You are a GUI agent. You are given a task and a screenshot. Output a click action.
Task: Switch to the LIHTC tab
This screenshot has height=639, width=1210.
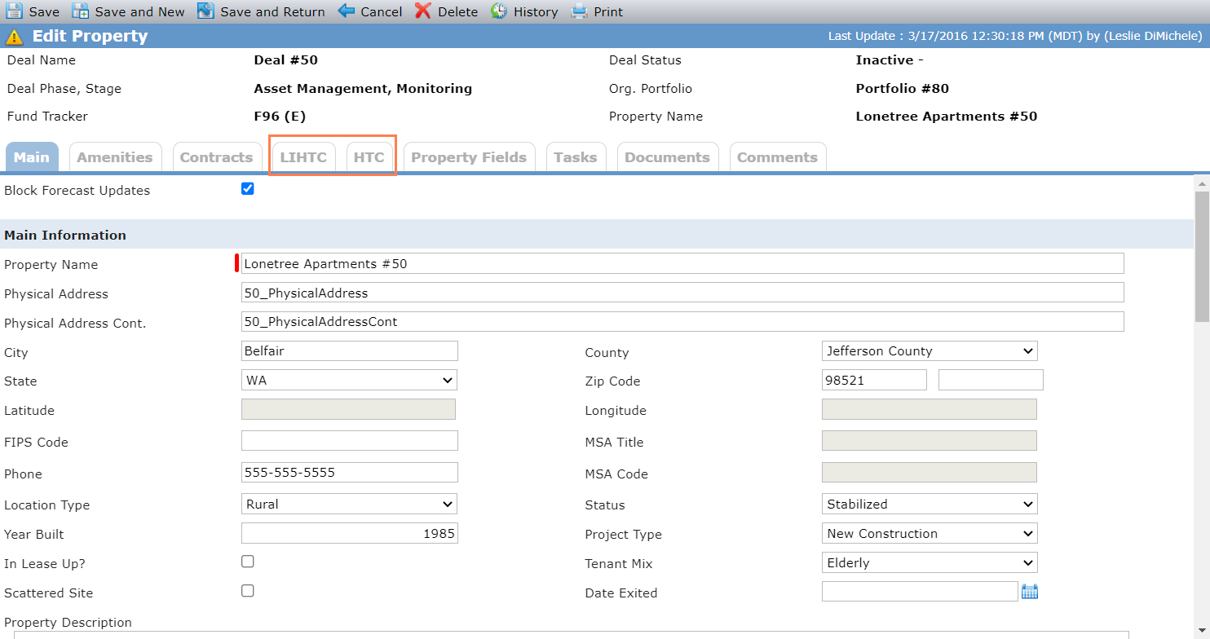click(303, 157)
